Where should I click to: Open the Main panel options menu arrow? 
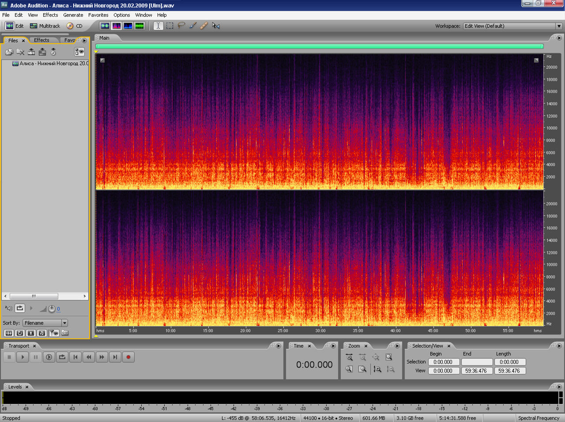[559, 38]
